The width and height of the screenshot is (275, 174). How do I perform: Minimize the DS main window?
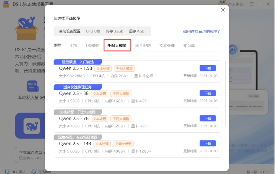click(260, 4)
